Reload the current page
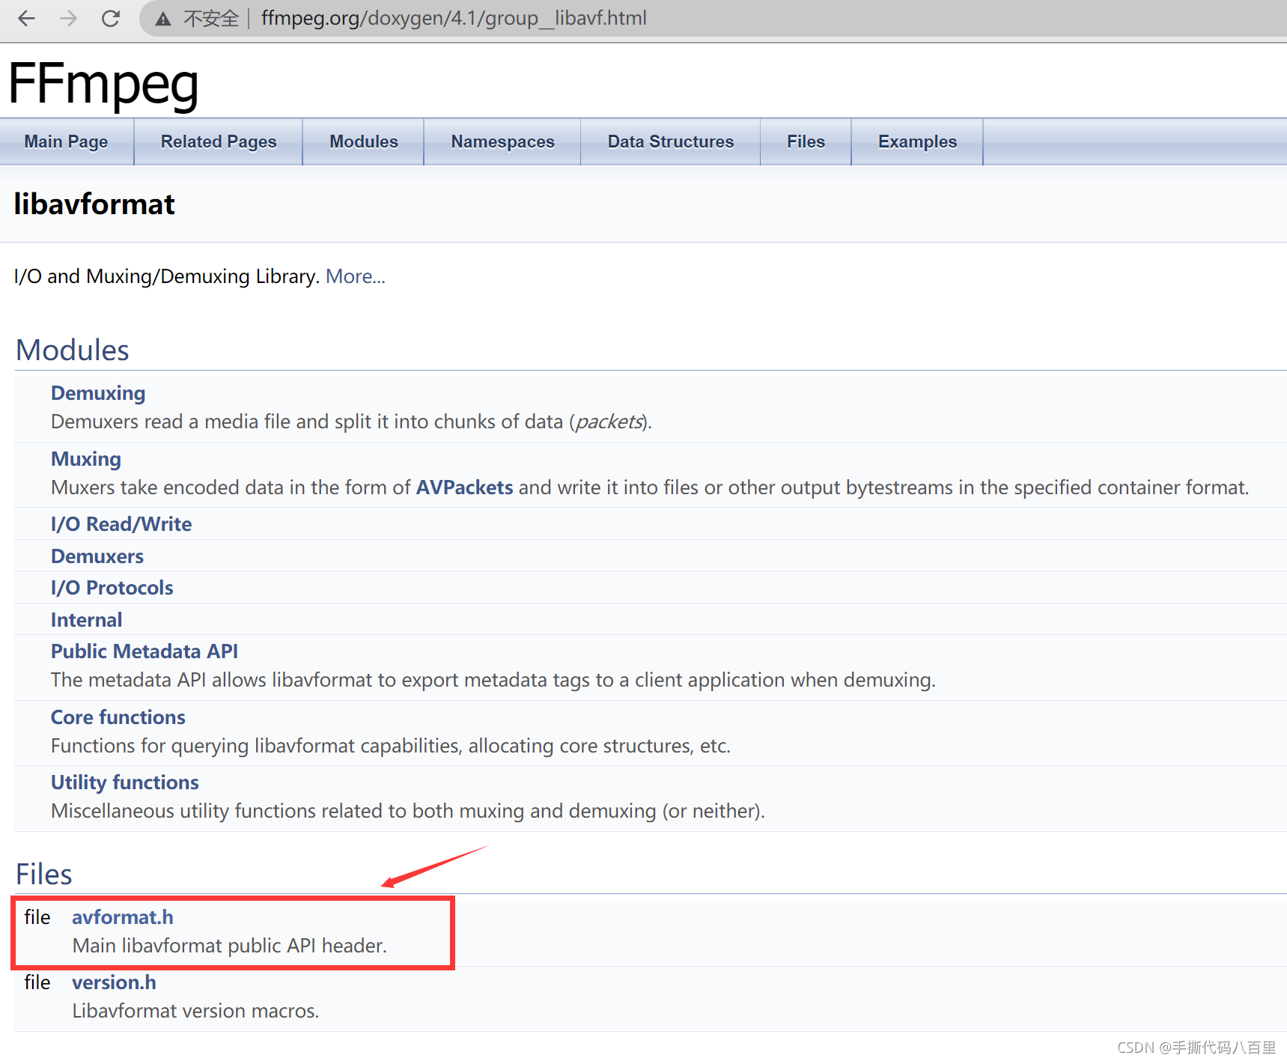Screen dimensions: 1287x1061 point(110,18)
